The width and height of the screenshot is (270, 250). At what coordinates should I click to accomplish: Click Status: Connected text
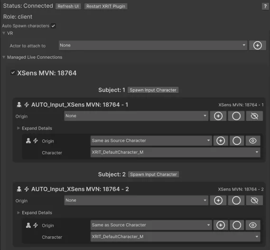pos(28,6)
